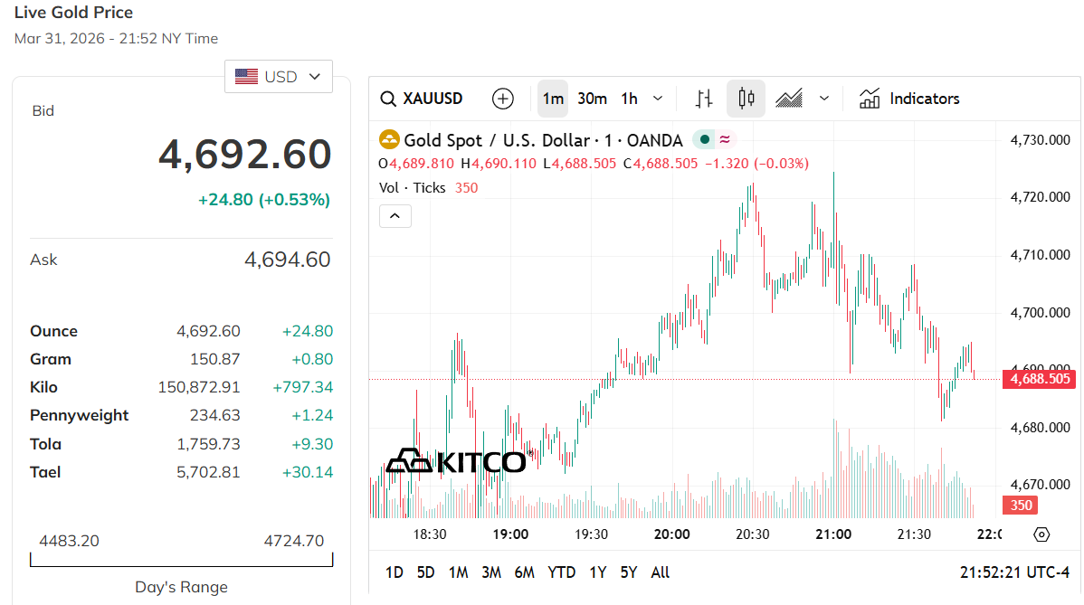
Task: Select the Area chart style icon
Action: tap(789, 99)
